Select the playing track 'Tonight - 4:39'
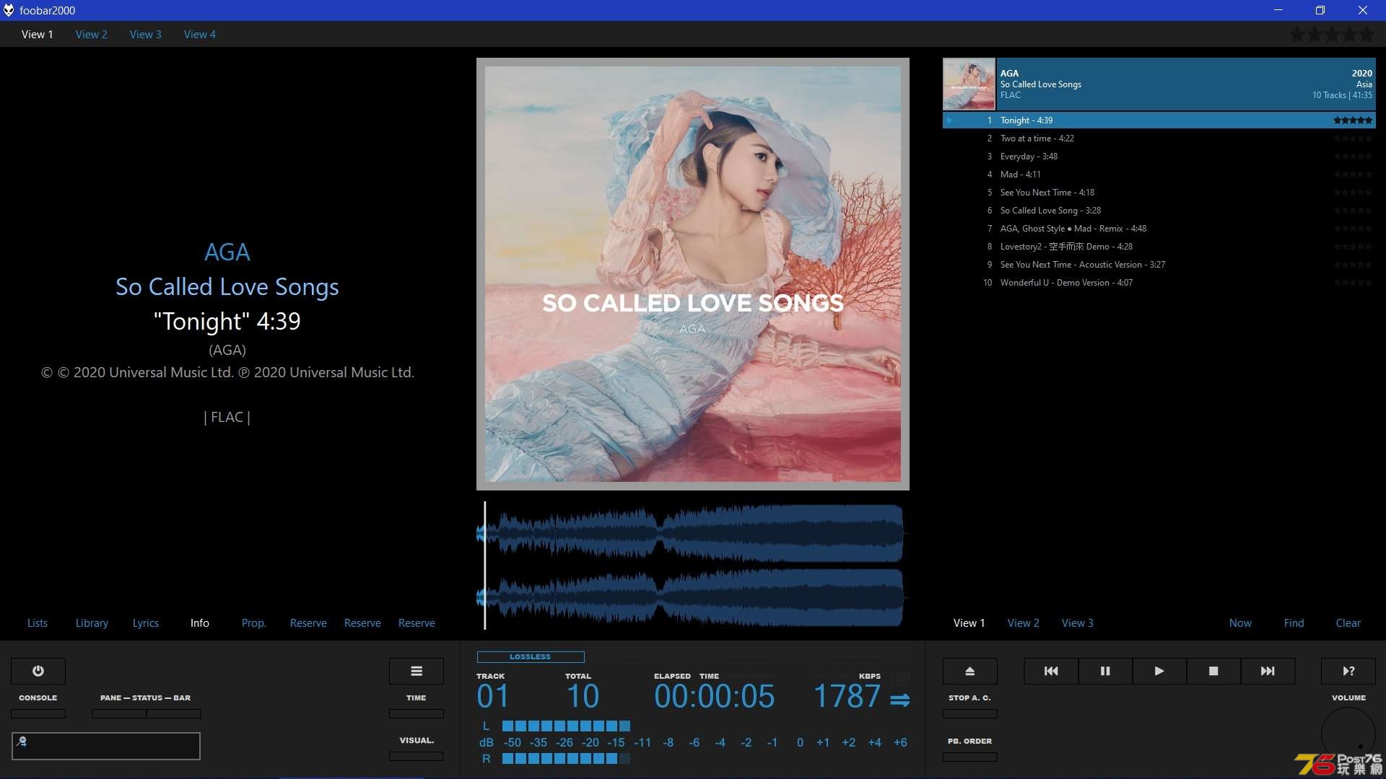Viewport: 1386px width, 779px height. pyautogui.click(x=1159, y=120)
